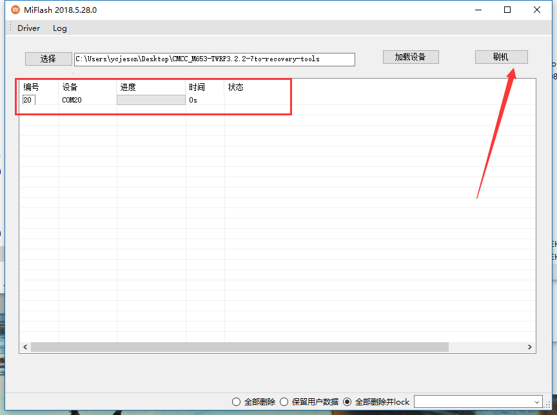
Task: Open the Driver menu
Action: pos(28,28)
